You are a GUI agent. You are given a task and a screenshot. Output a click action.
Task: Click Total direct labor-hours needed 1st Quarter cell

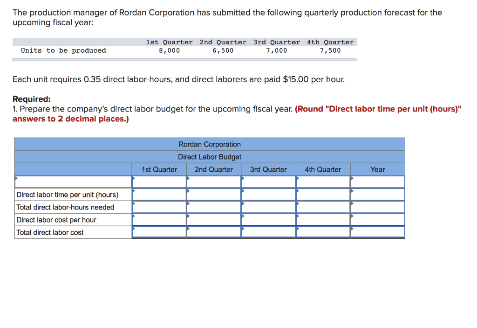pyautogui.click(x=159, y=207)
